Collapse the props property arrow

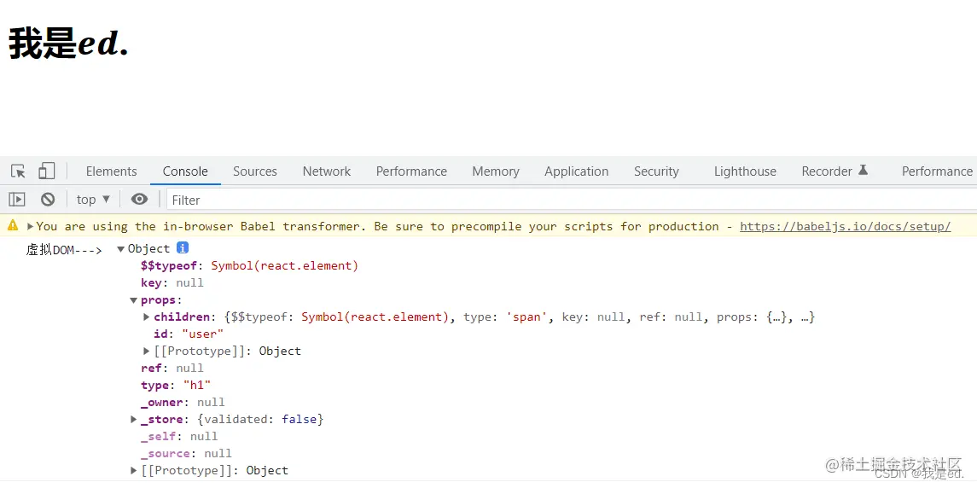(133, 300)
